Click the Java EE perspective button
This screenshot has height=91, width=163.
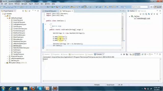tap(158, 7)
